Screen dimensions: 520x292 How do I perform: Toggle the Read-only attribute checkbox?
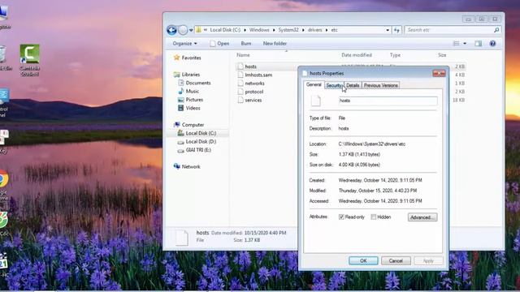coord(341,217)
